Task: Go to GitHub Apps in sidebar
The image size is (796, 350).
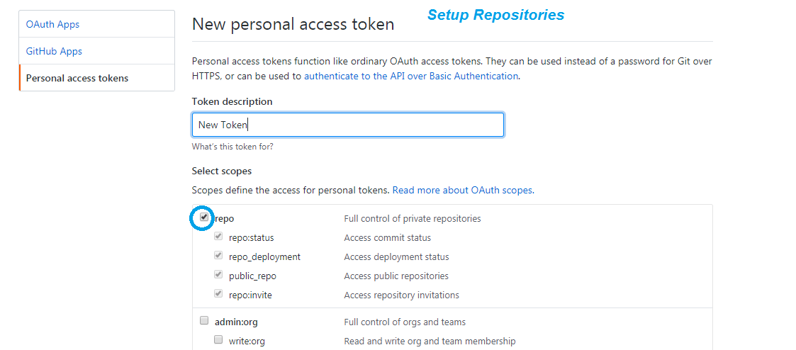Action: 54,51
